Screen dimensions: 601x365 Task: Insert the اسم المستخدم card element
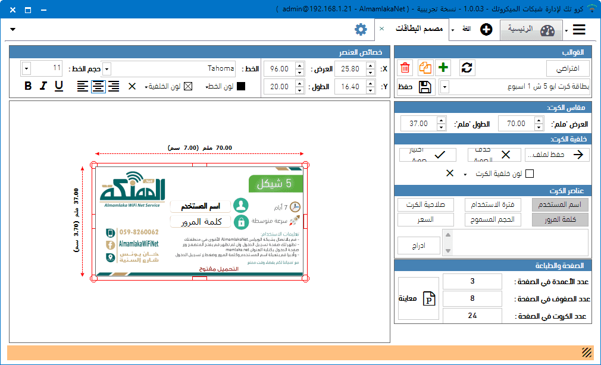point(560,204)
